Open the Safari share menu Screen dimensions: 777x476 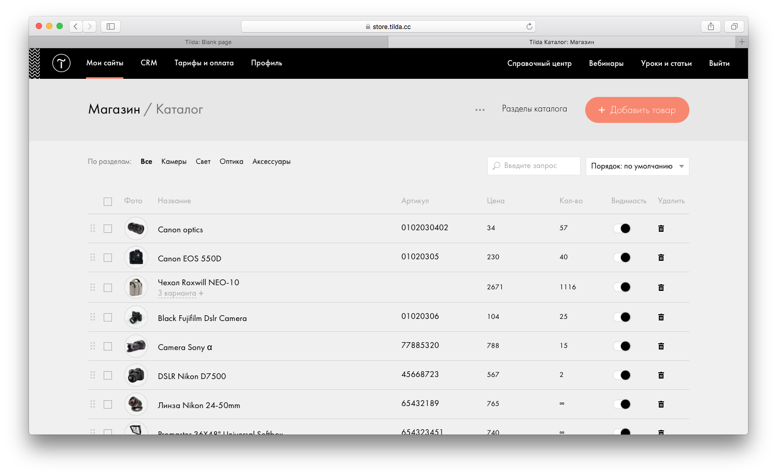pyautogui.click(x=711, y=26)
